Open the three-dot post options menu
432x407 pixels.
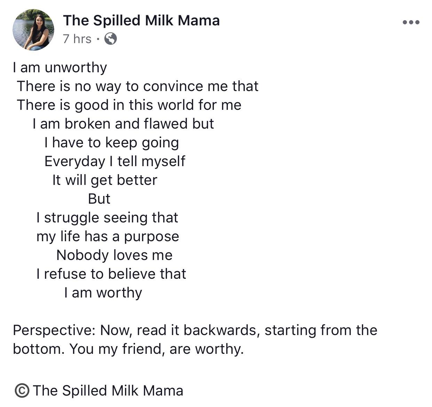(411, 23)
